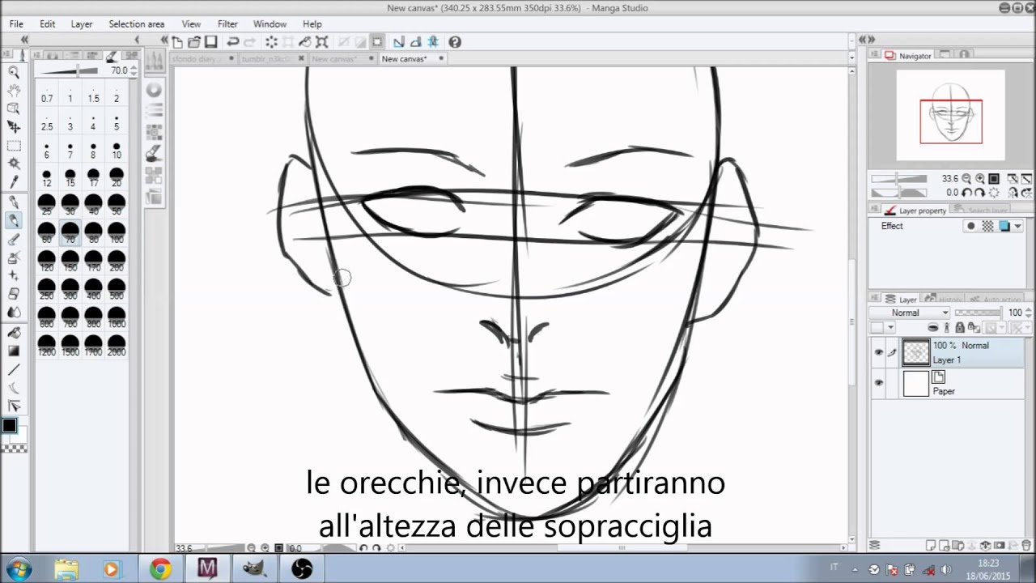The image size is (1036, 583).
Task: Click the Navigator canvas thumbnail
Action: coord(950,115)
